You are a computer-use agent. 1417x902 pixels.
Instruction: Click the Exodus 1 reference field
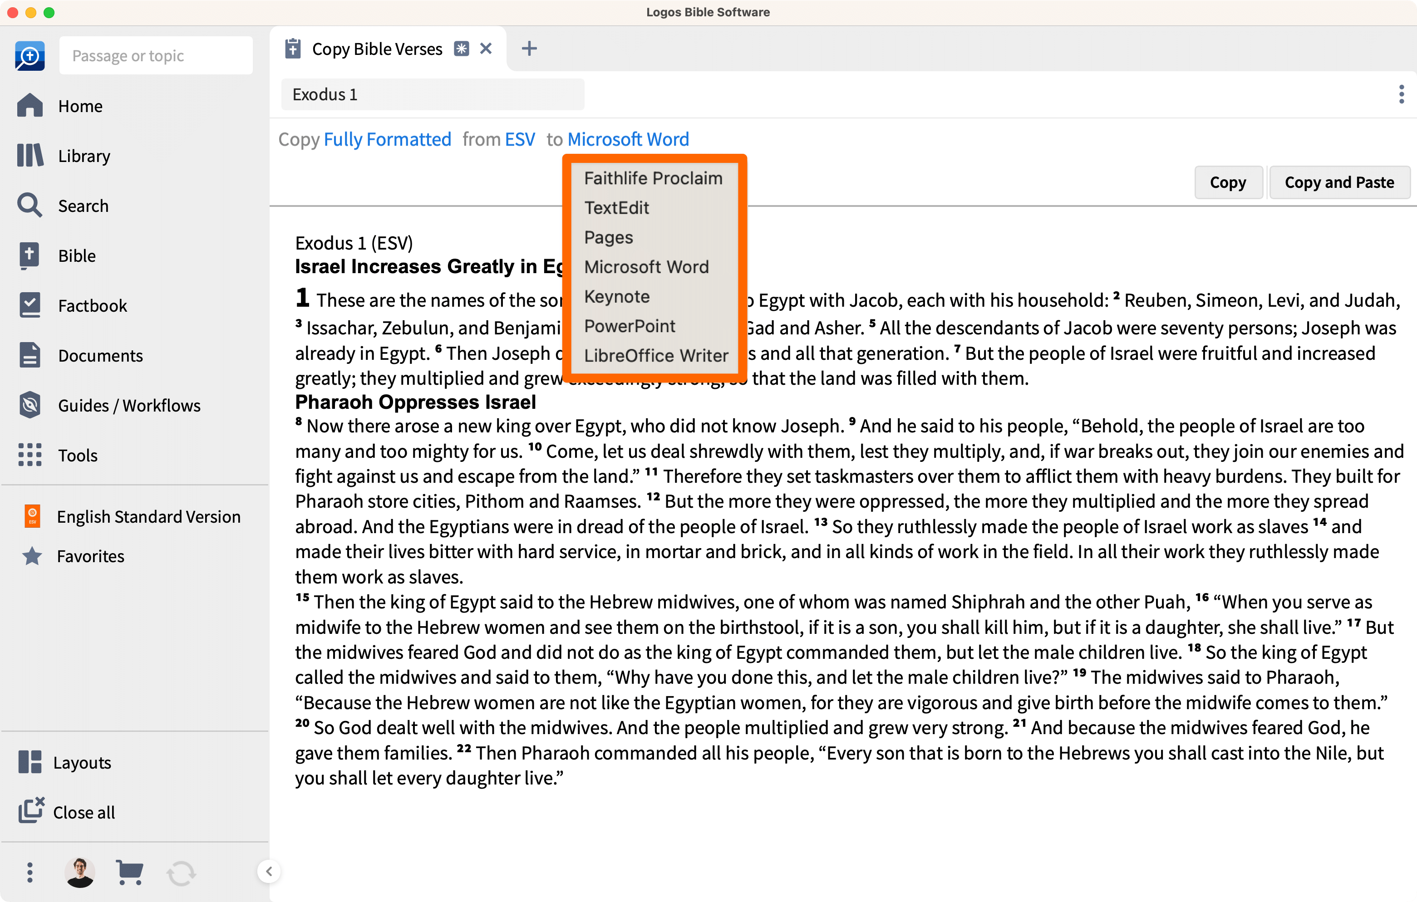433,94
